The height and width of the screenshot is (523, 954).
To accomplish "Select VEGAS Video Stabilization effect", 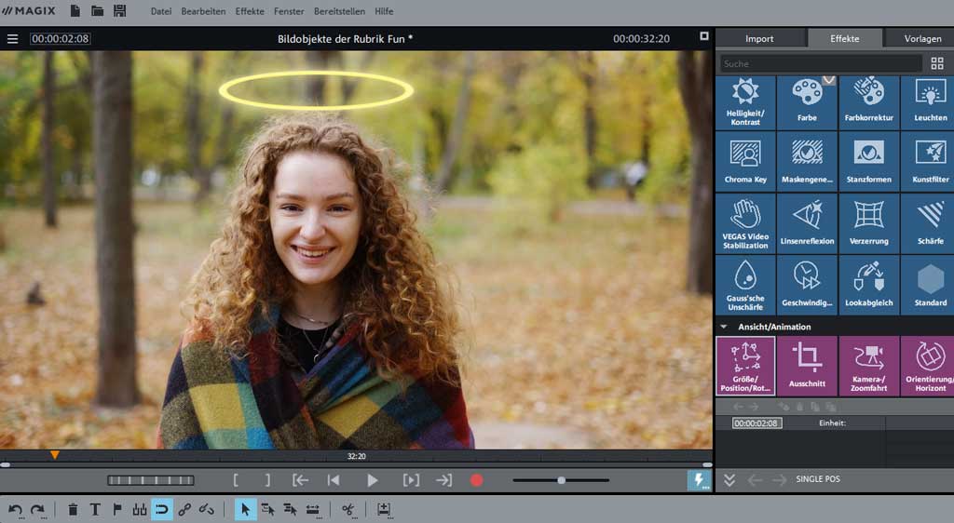I will [x=745, y=223].
